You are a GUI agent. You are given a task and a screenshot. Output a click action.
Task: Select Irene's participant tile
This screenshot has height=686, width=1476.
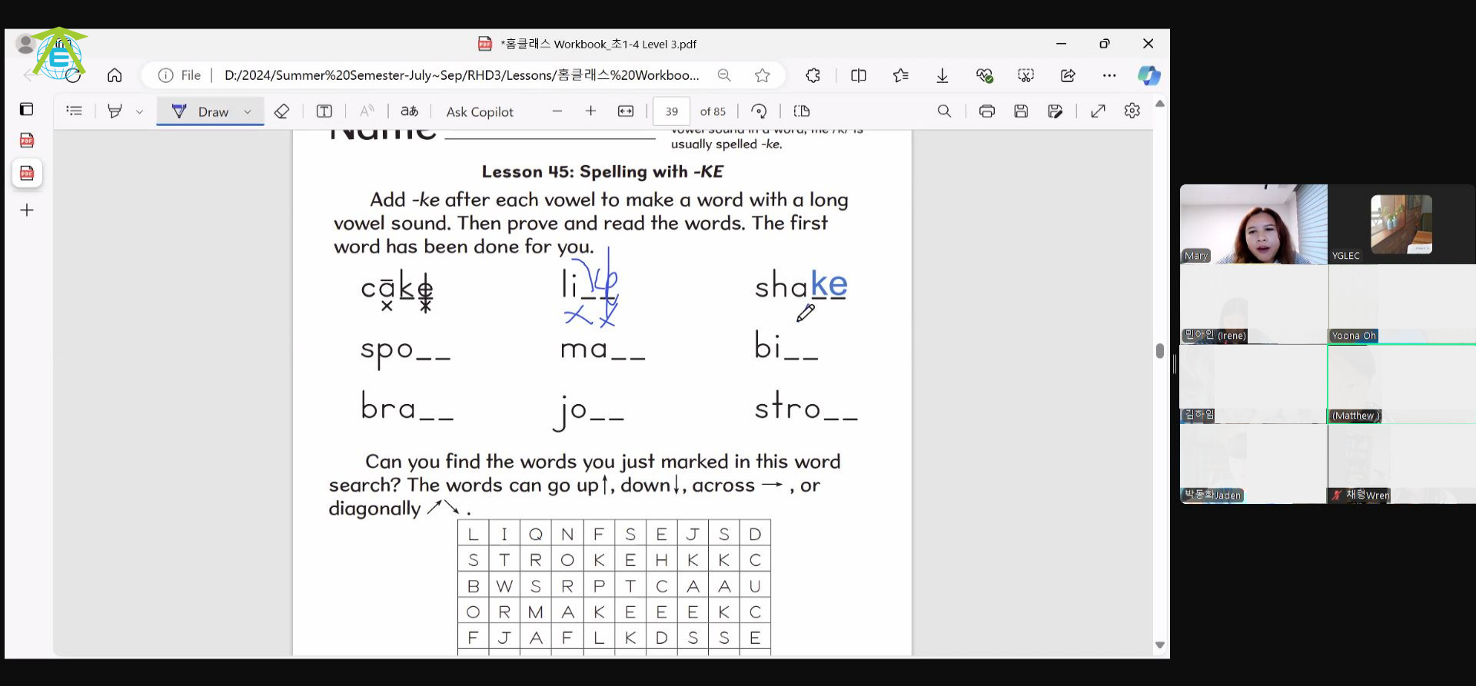coord(1254,304)
